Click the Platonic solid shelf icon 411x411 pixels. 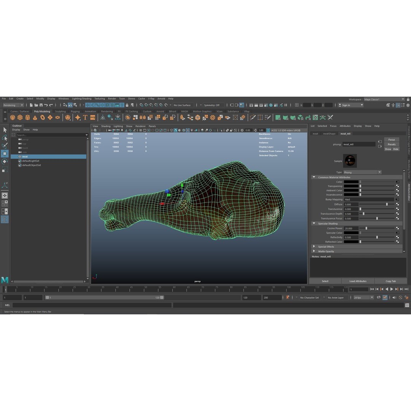[68, 118]
